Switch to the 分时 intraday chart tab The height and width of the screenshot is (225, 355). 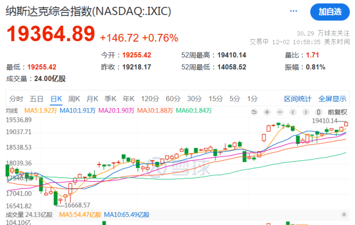pos(16,99)
